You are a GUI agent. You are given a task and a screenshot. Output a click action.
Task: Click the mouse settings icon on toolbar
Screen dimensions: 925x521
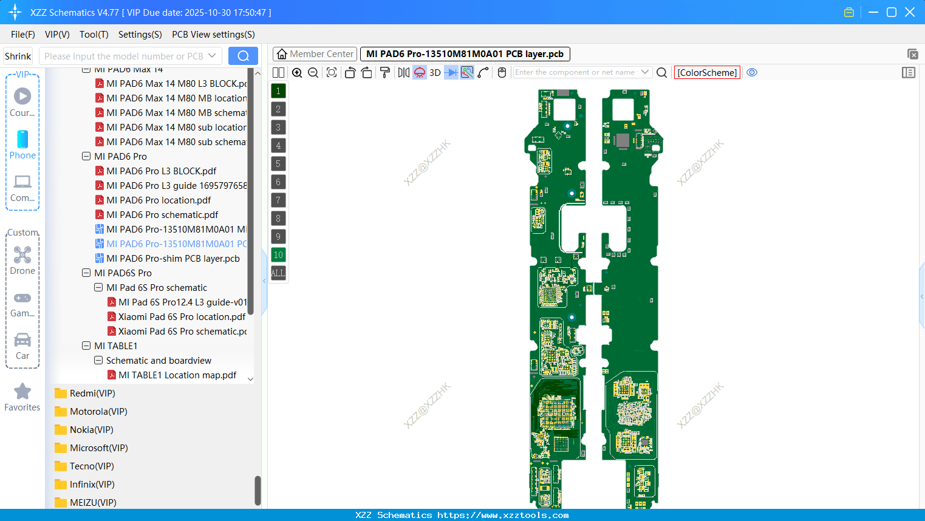(501, 72)
